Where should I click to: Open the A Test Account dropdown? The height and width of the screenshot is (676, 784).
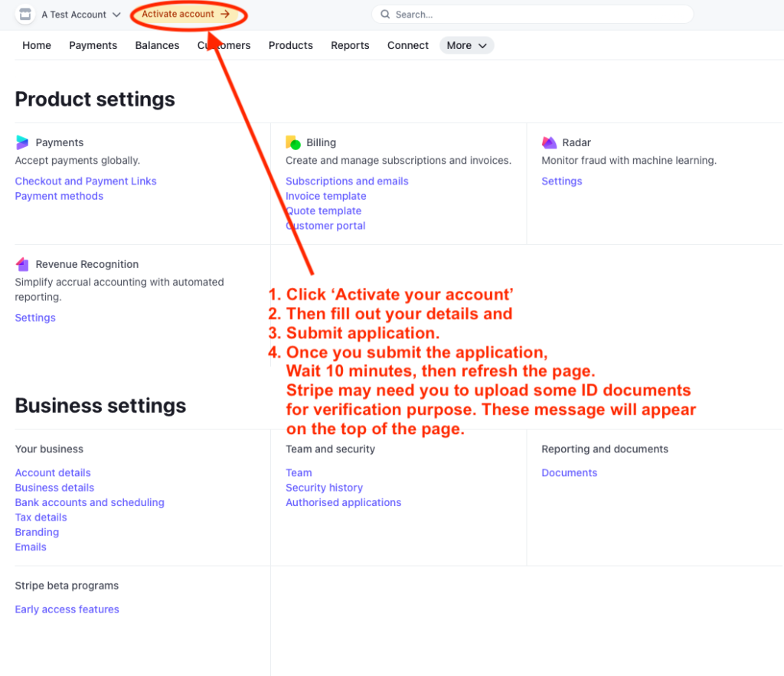click(x=81, y=15)
